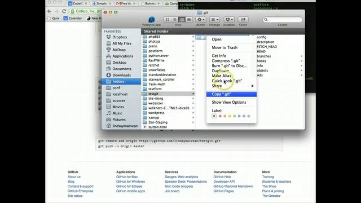This screenshot has width=361, height=203.
Task: Apply the red label color
Action: (x=220, y=116)
